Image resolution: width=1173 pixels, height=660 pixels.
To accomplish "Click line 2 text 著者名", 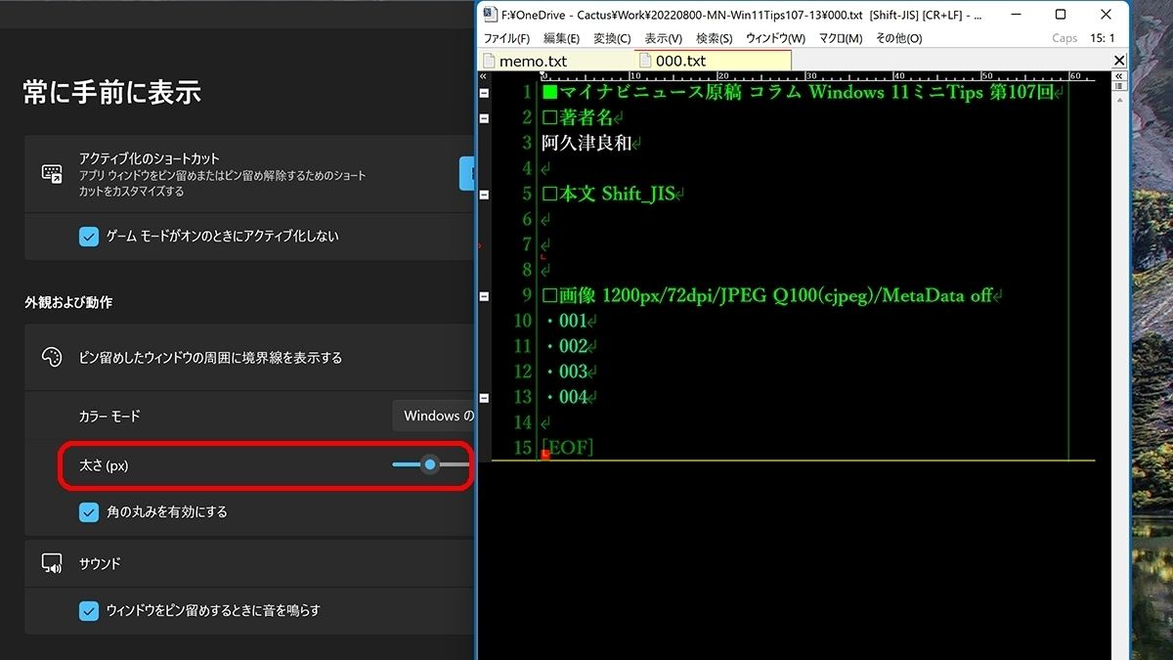I will click(x=586, y=117).
